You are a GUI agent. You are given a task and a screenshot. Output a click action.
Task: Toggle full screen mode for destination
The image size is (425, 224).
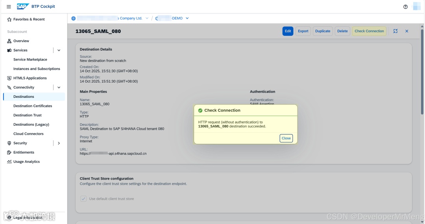(395, 31)
